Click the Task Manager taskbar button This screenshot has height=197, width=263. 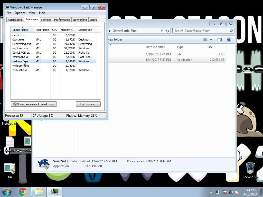pyautogui.click(x=55, y=192)
